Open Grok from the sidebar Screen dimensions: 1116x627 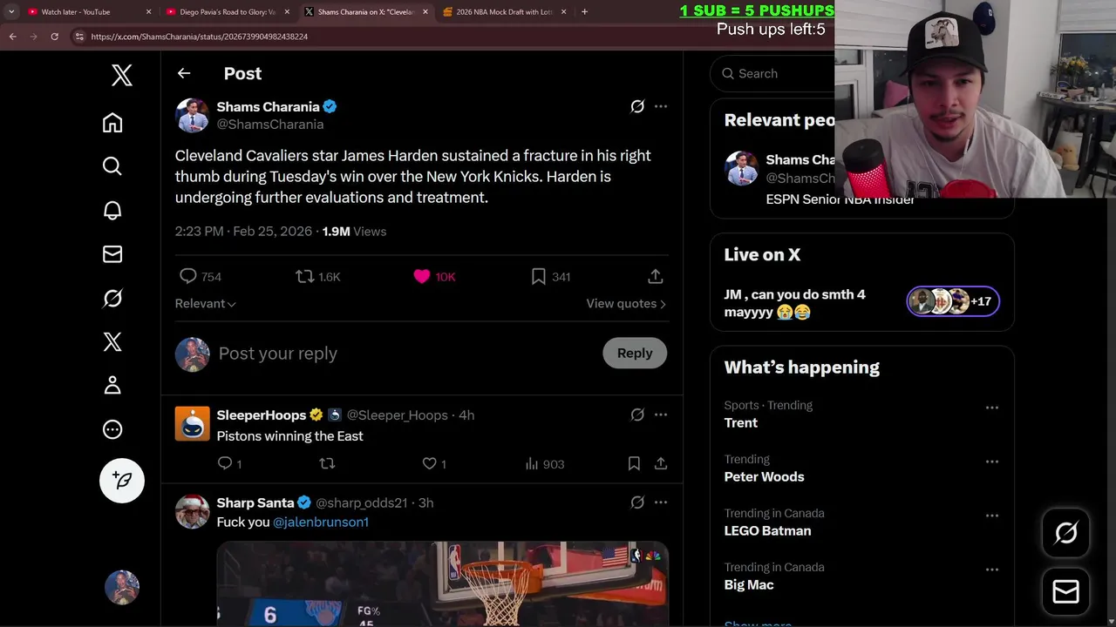[112, 298]
